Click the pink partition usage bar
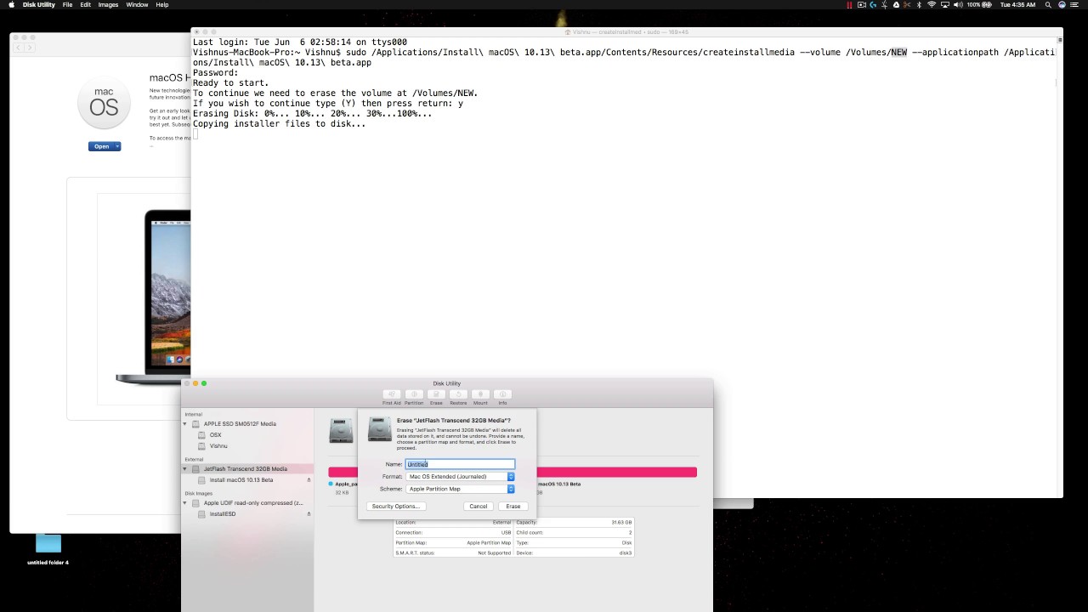1088x612 pixels. [x=616, y=472]
